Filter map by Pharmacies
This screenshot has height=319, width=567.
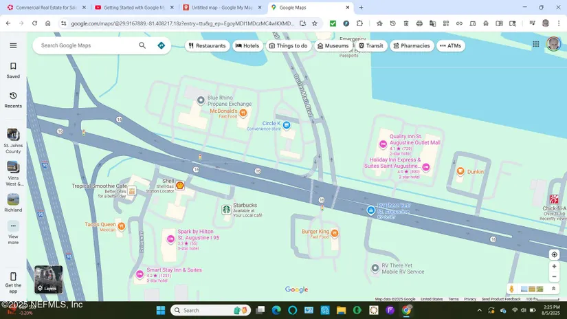411,46
